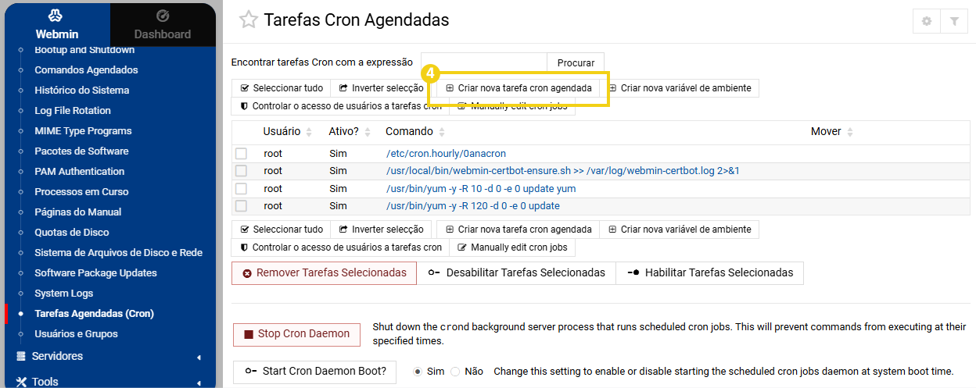
Task: Click the Tools wrench icon in sidebar
Action: click(x=21, y=382)
